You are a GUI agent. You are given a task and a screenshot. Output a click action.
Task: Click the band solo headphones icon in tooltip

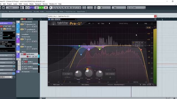tap(142, 43)
